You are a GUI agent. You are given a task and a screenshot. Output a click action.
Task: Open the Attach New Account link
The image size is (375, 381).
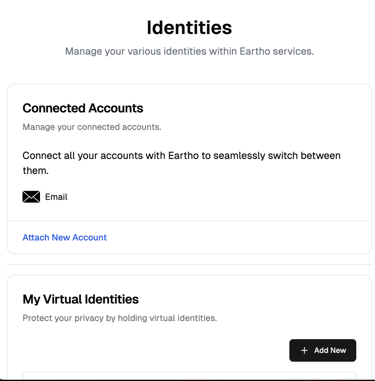pyautogui.click(x=65, y=237)
